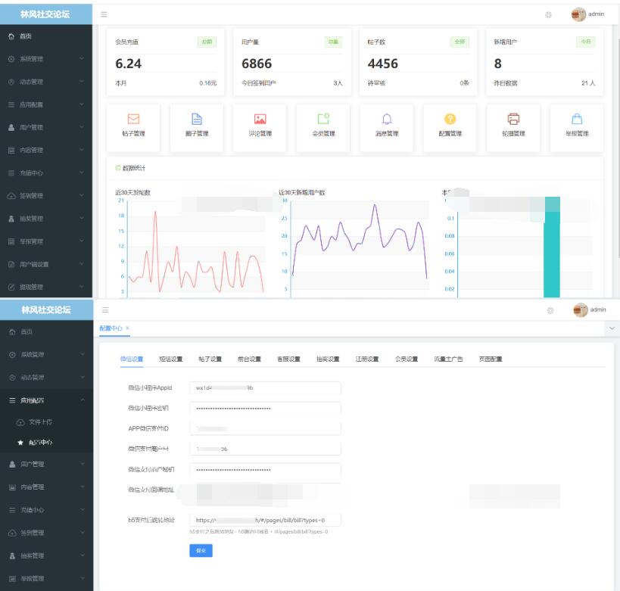Open the 帖子管理 envelope shortcut
Screen dimensions: 620x591
[133, 120]
